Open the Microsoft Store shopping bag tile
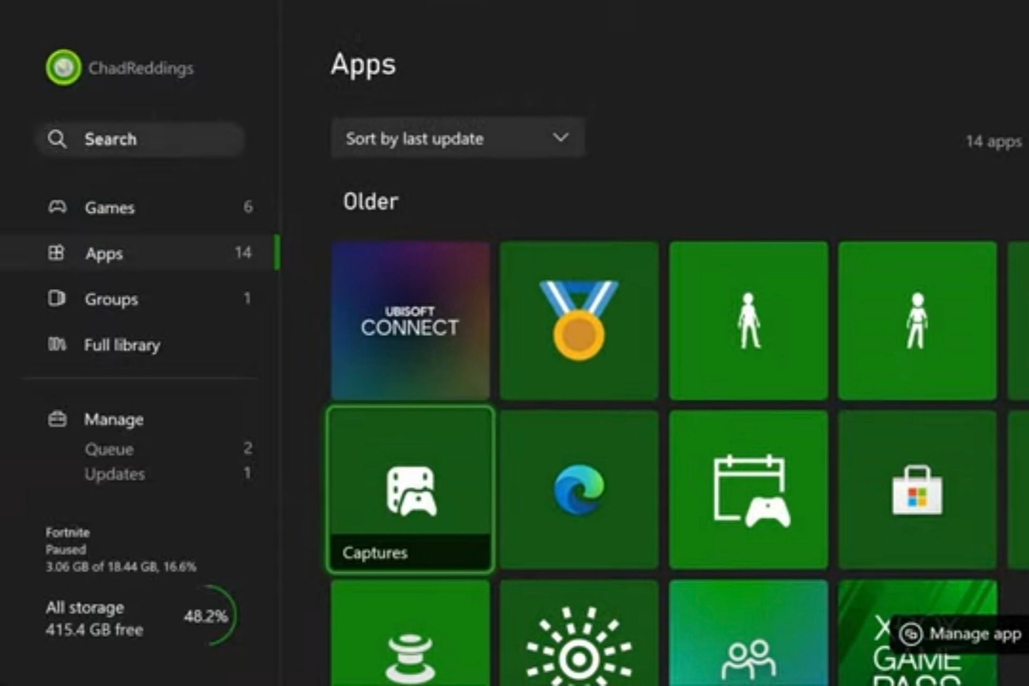Image resolution: width=1029 pixels, height=686 pixels. coord(917,489)
